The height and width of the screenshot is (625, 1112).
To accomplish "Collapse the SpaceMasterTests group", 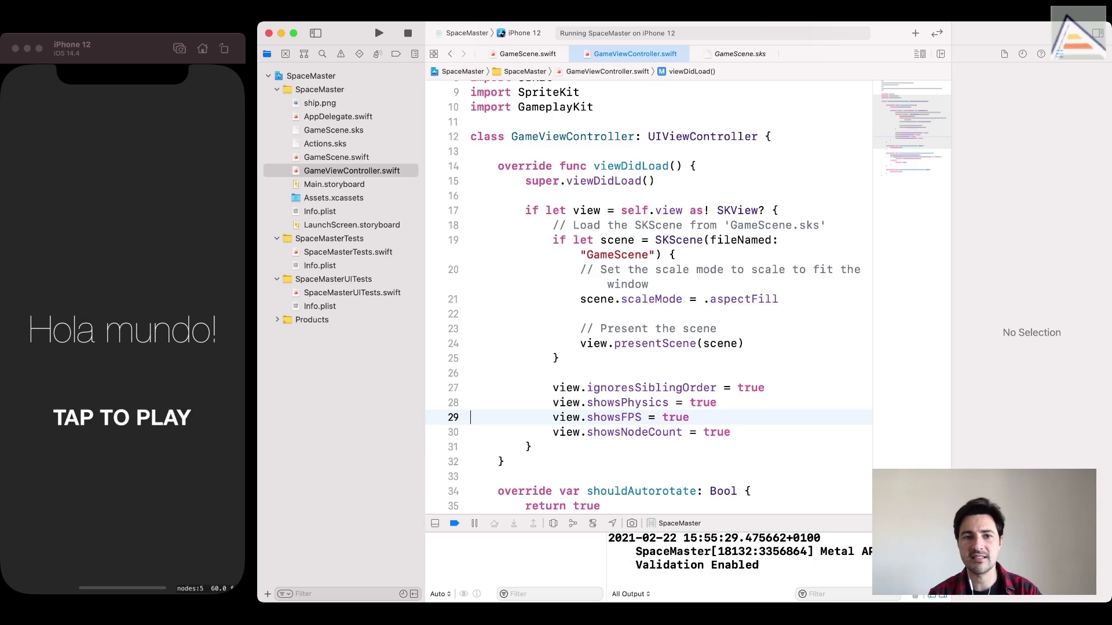I will [x=277, y=238].
